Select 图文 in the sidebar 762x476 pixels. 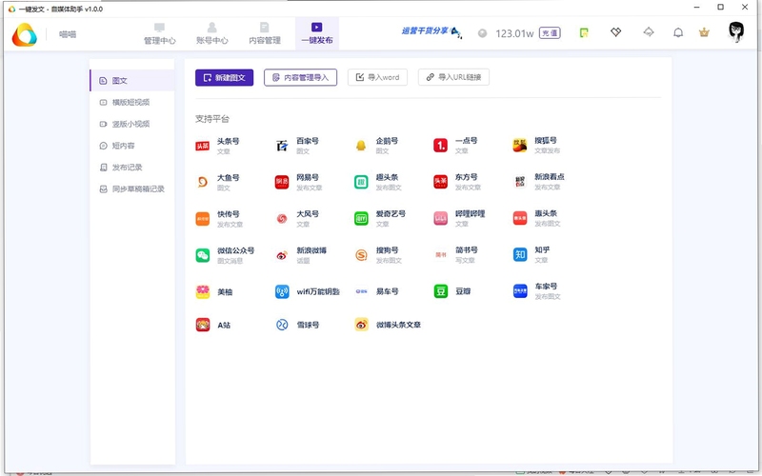pos(132,81)
